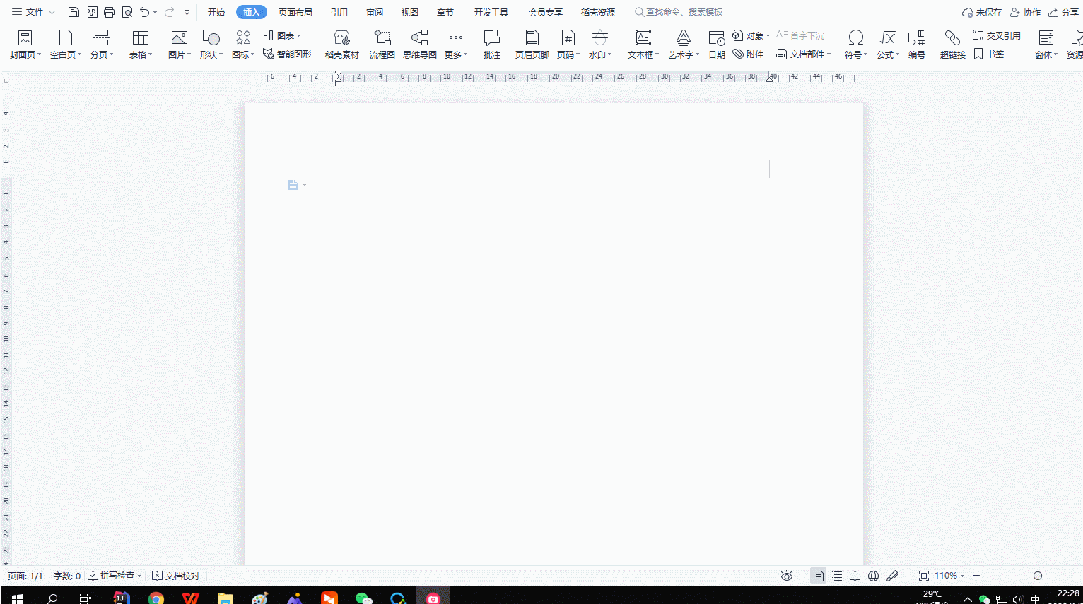Open the Page Layout (页面布局) tab
Screen dimensions: 1083x604
point(295,12)
